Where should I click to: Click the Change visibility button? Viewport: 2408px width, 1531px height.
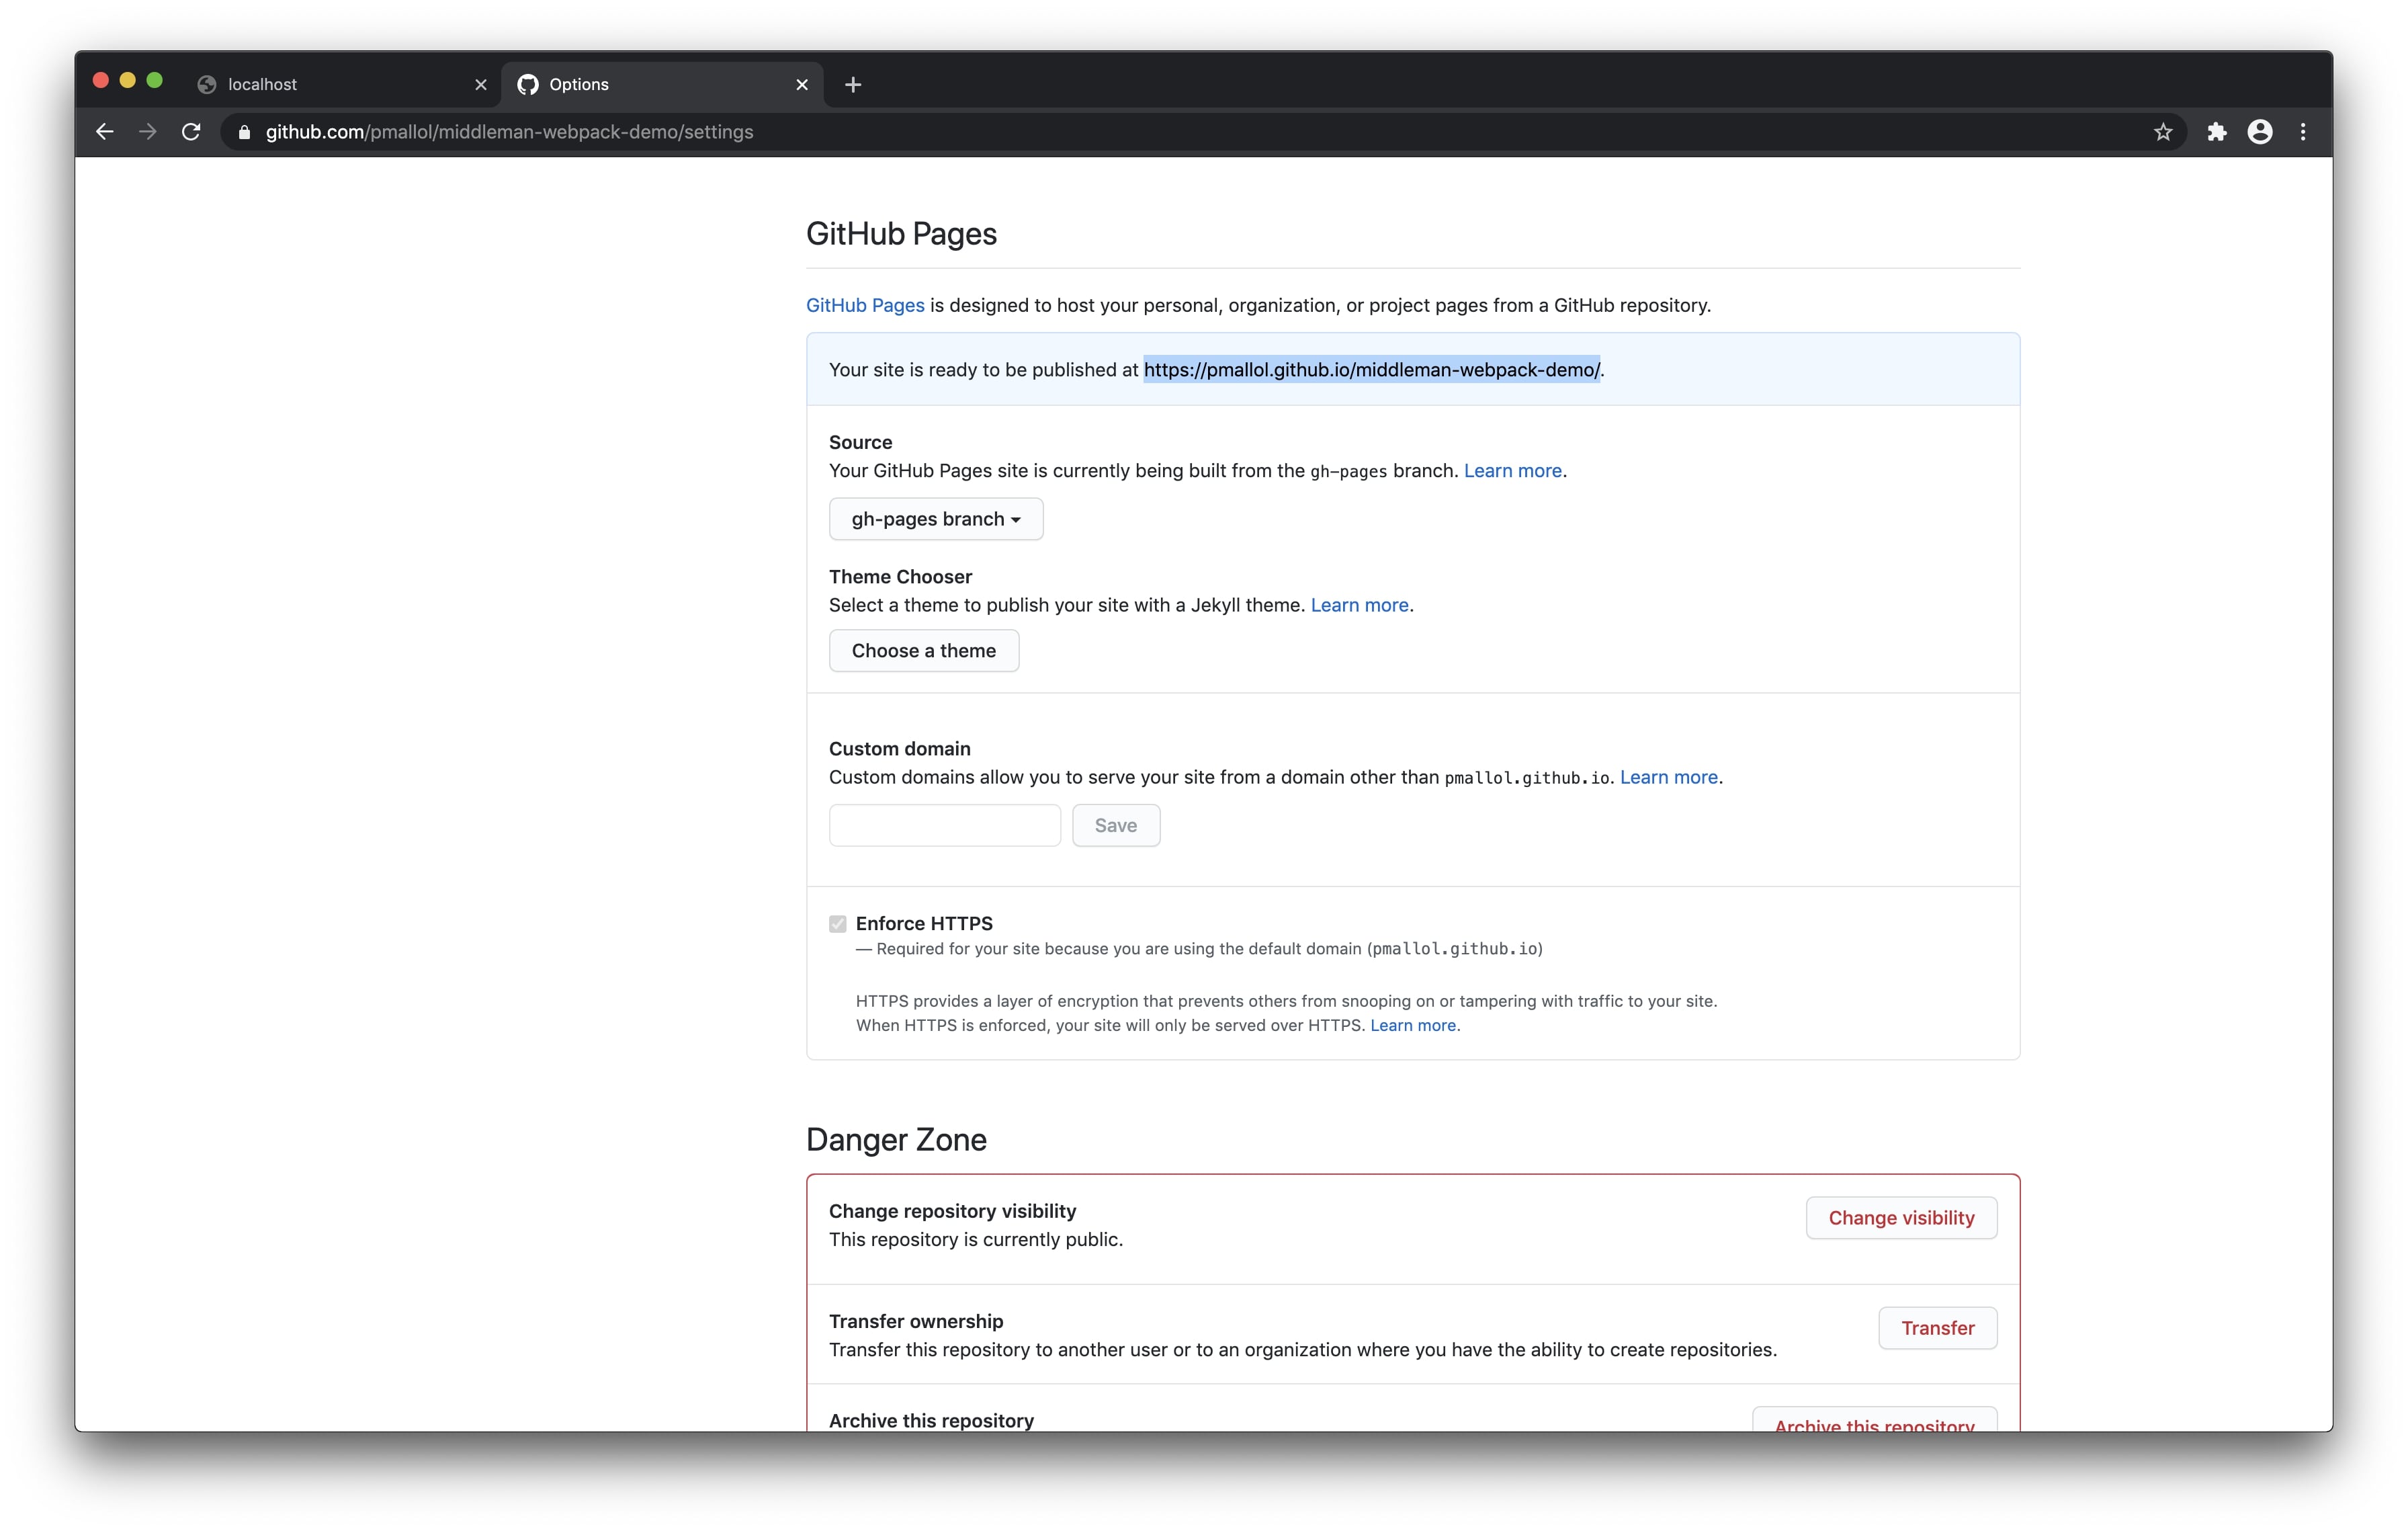(x=1900, y=1218)
